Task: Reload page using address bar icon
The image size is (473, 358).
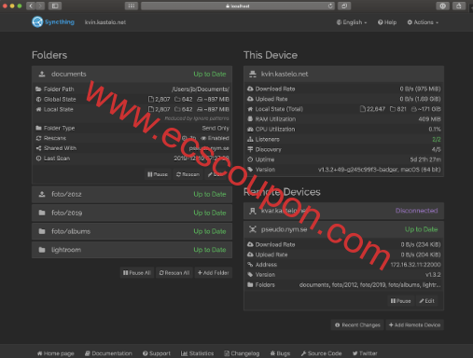Action: (330, 6)
